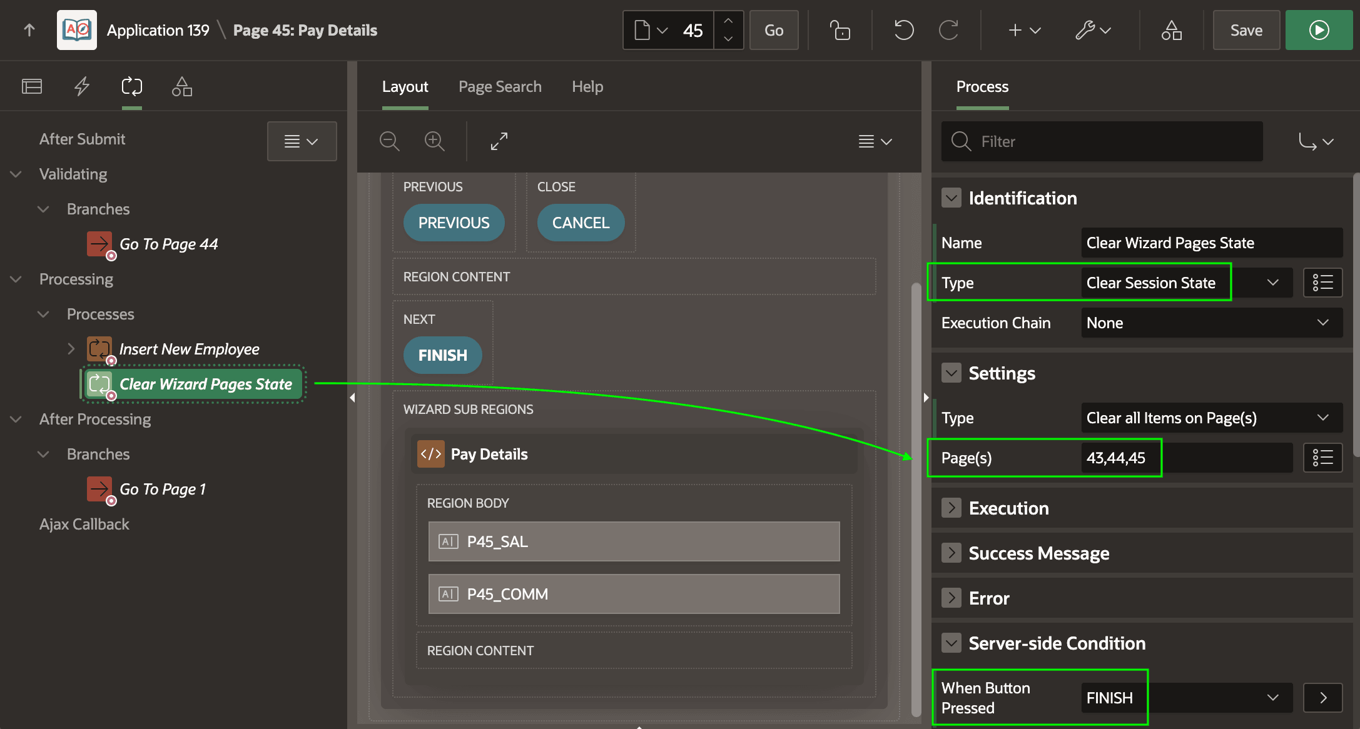Select the Pay Details region
The width and height of the screenshot is (1360, 729).
coord(633,454)
